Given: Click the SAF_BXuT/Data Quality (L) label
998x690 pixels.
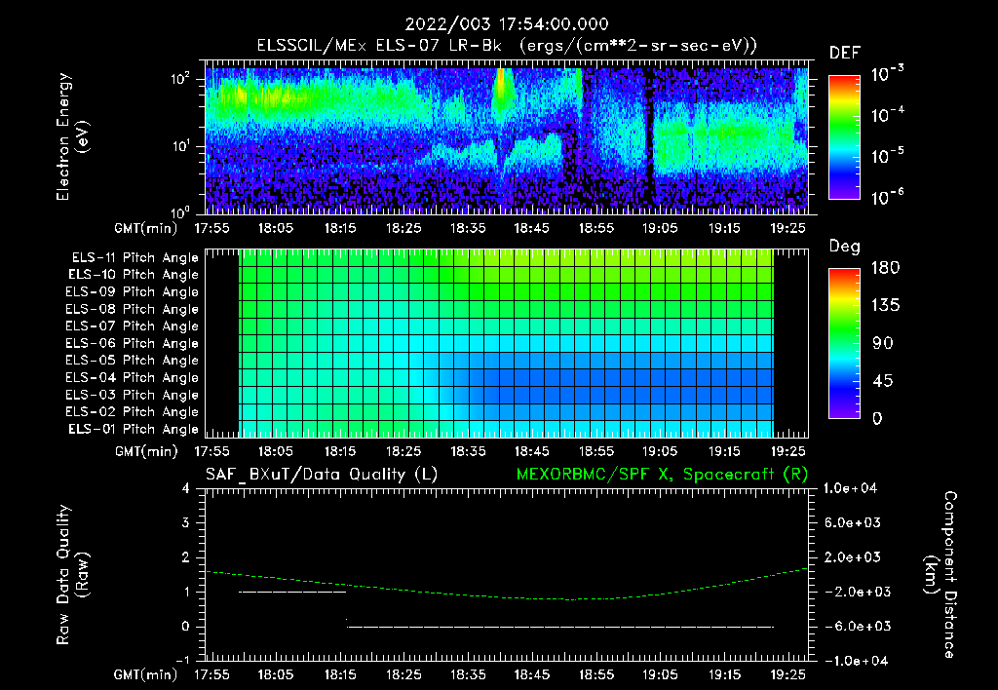Looking at the screenshot, I should (x=322, y=475).
